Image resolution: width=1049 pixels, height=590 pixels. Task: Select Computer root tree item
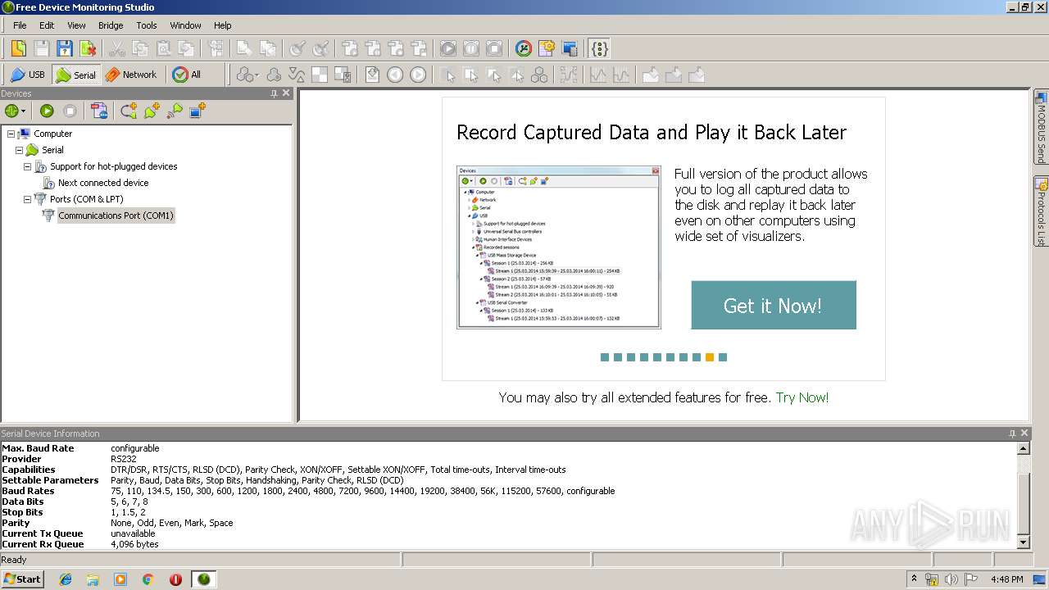click(52, 134)
